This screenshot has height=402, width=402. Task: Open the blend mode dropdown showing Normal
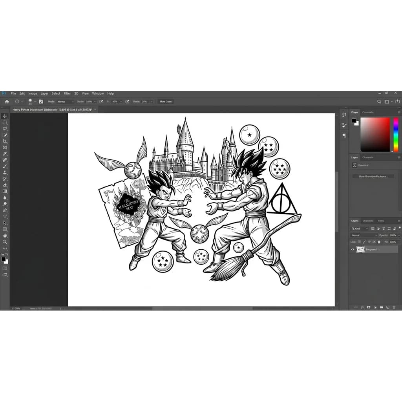362,235
